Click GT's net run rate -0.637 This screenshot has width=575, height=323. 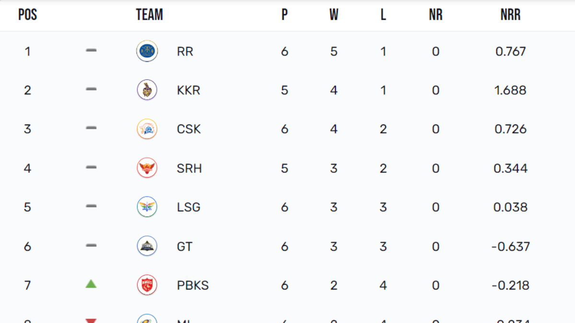click(510, 246)
